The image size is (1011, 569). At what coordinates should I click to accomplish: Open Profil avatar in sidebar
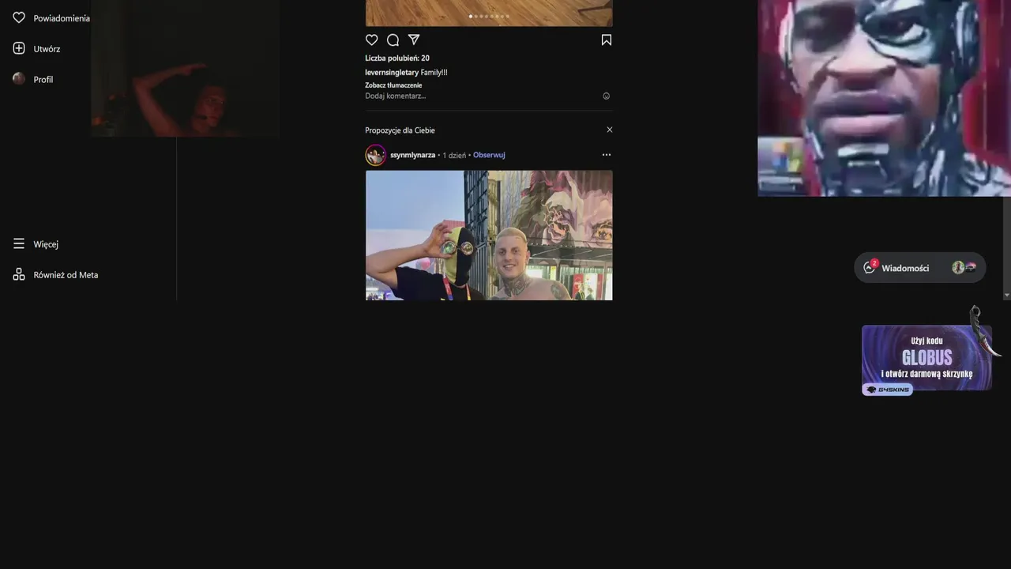19,79
